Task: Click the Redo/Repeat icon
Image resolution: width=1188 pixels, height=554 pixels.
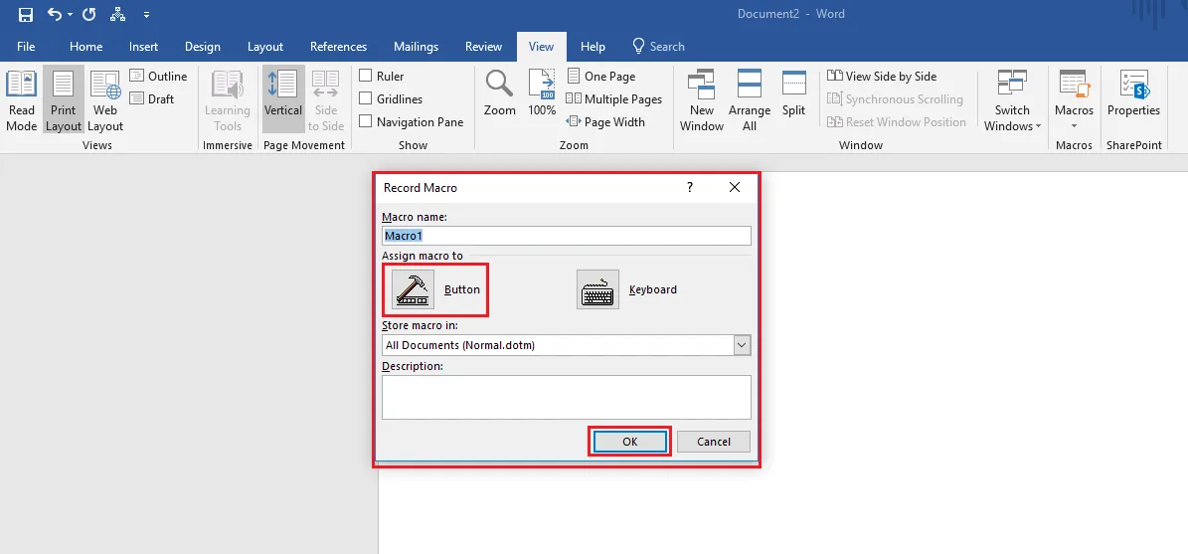Action: click(x=88, y=14)
